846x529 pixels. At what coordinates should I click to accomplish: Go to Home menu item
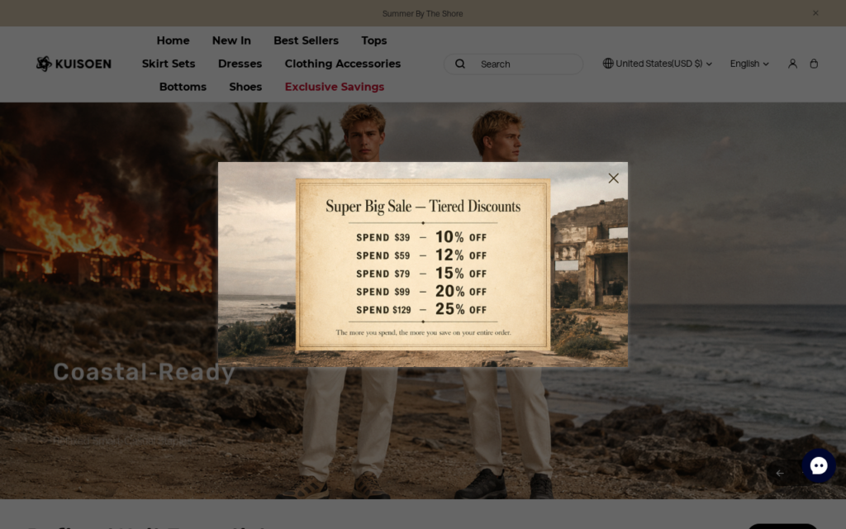click(173, 41)
